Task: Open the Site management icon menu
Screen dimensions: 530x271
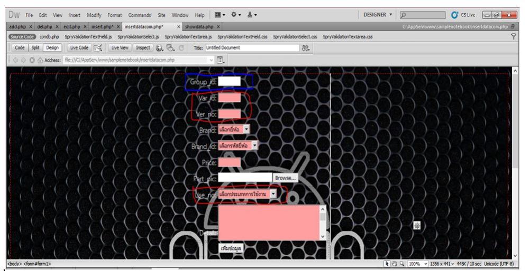Action: [x=252, y=15]
